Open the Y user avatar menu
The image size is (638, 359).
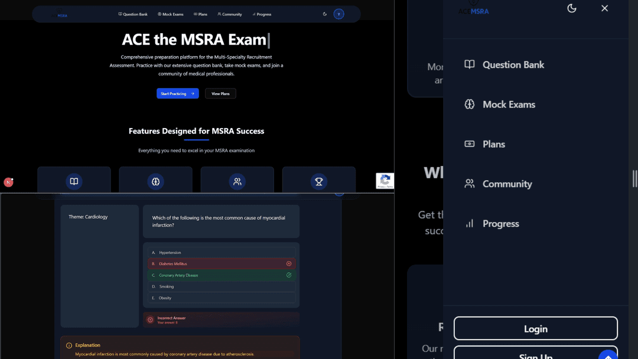[338, 14]
